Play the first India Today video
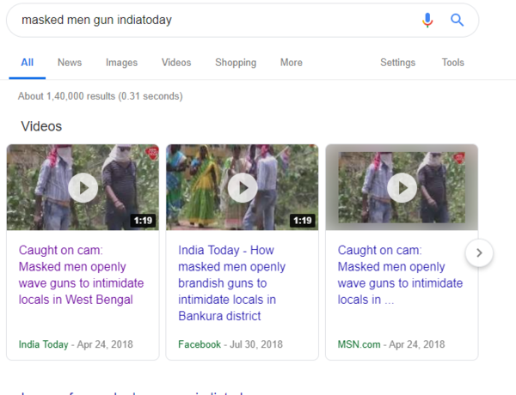 pyautogui.click(x=83, y=187)
